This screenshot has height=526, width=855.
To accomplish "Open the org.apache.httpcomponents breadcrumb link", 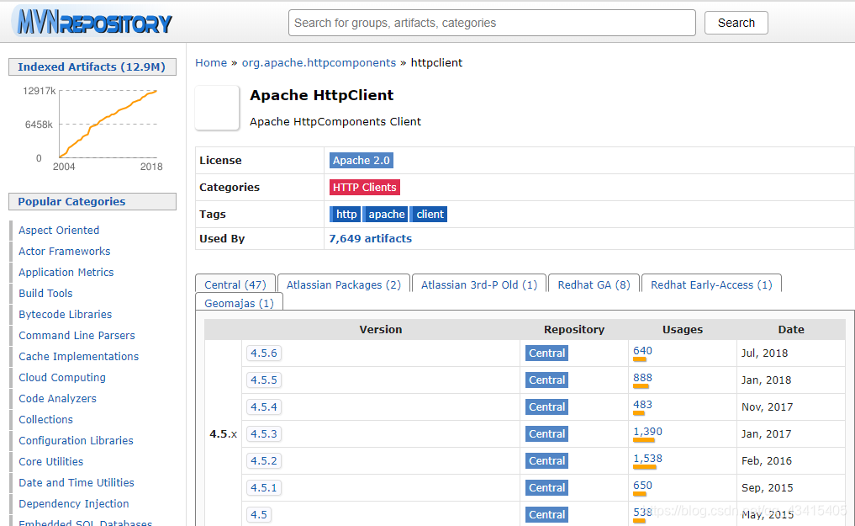I will coord(319,63).
